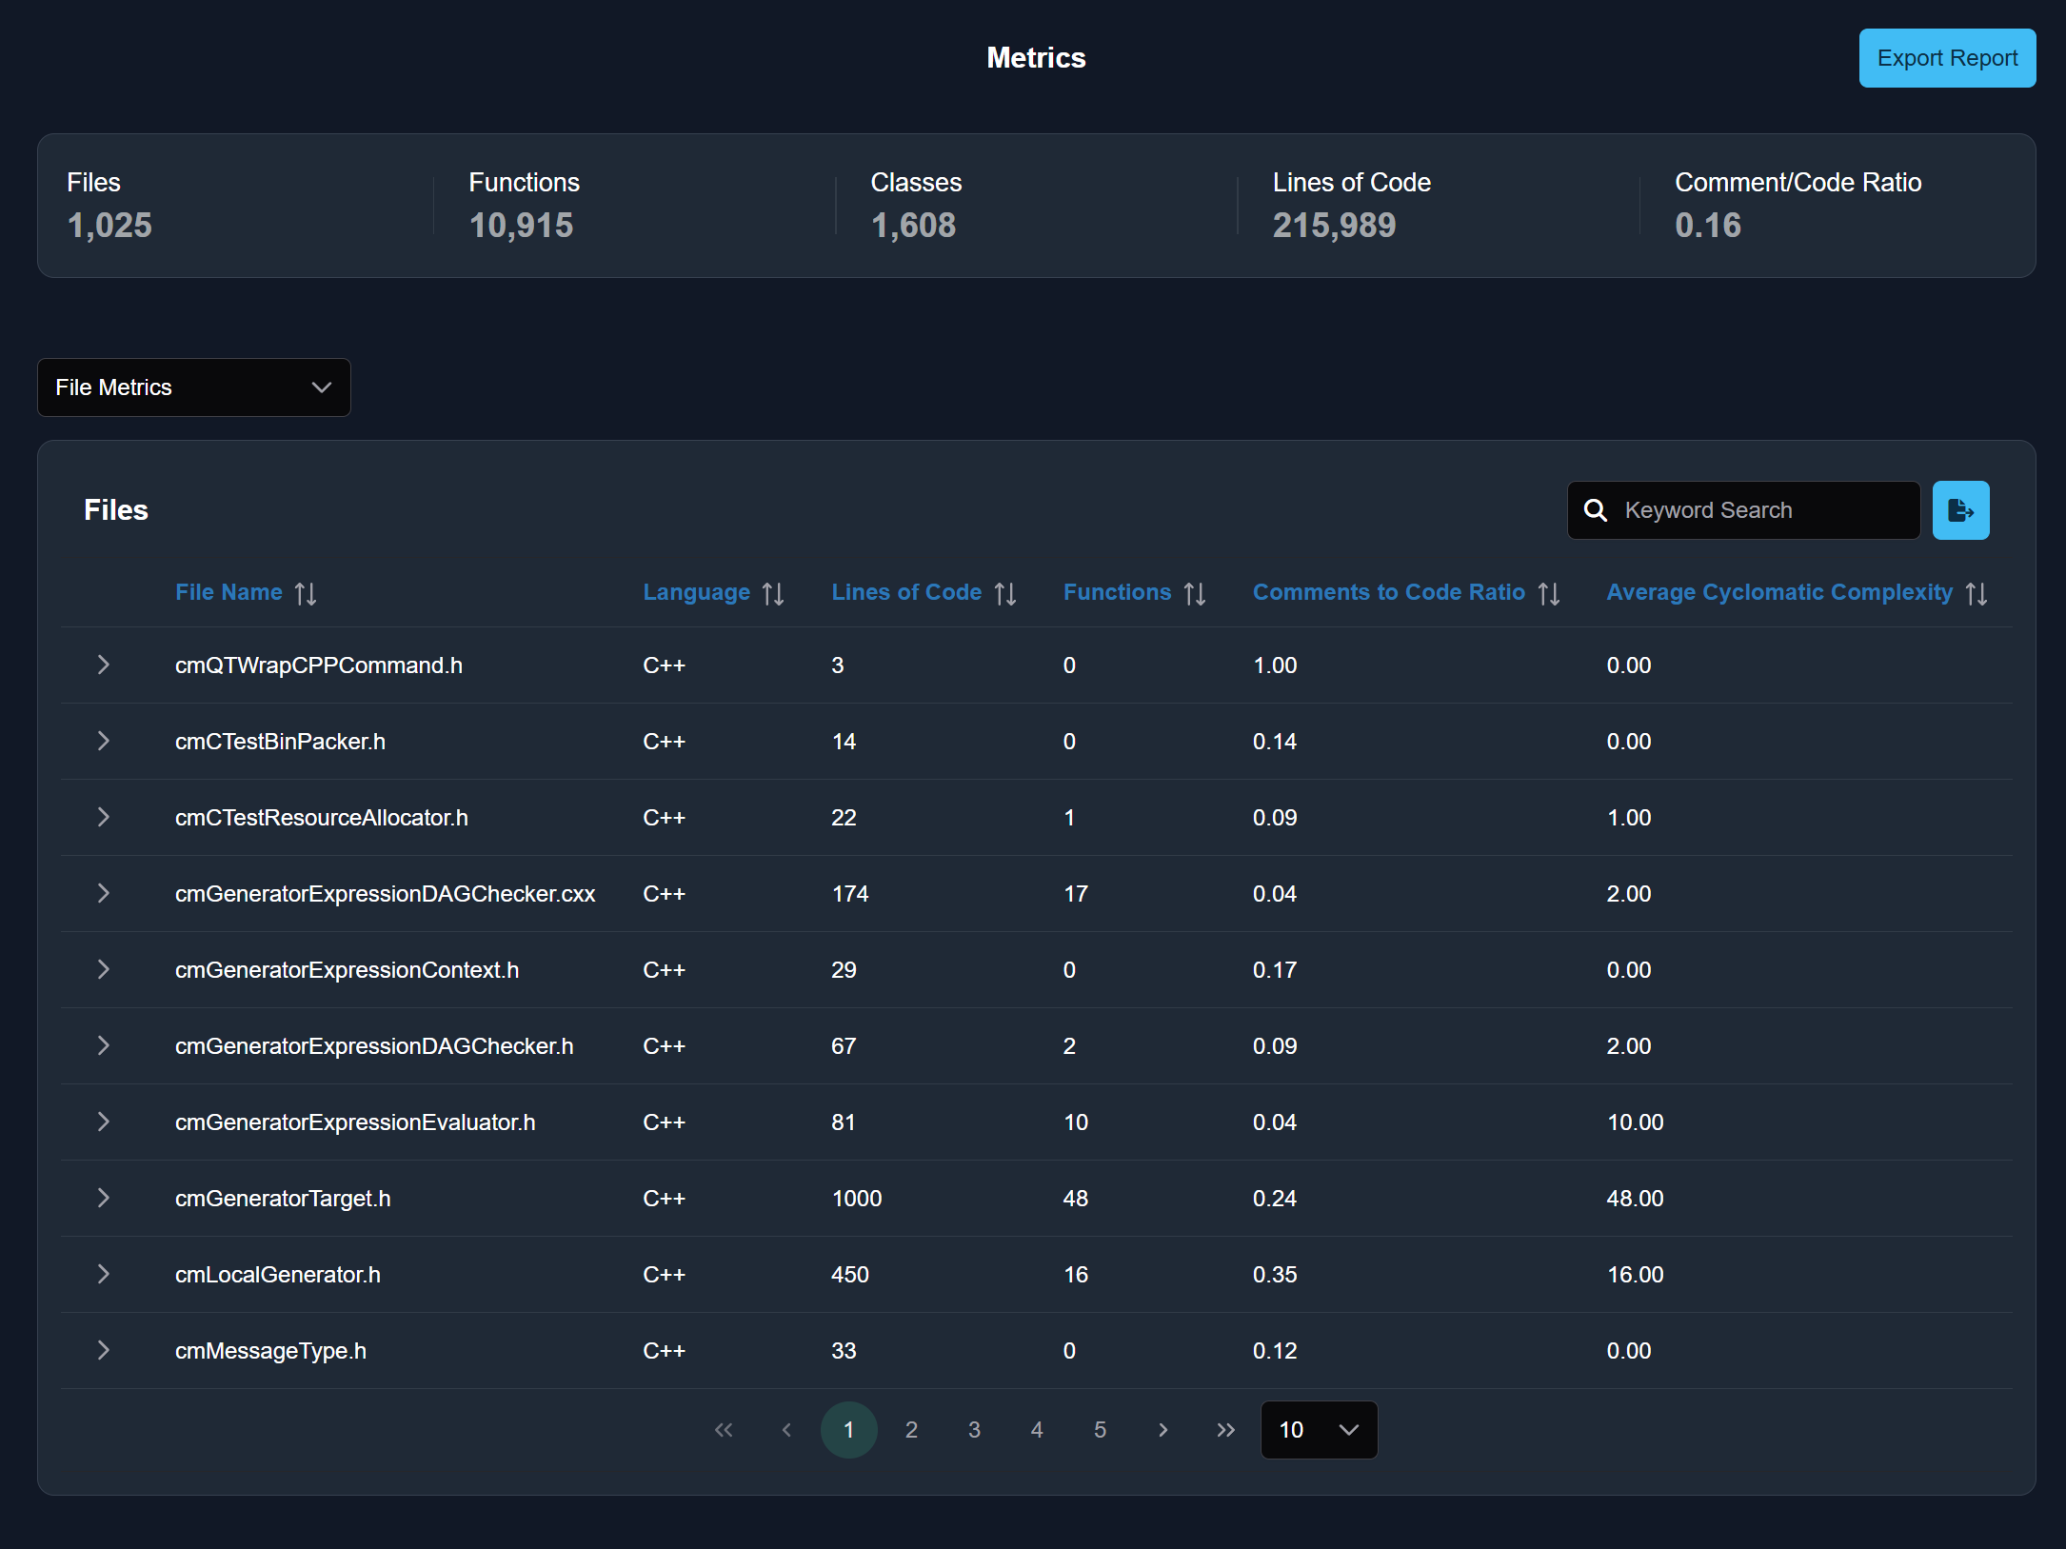Screen dimensions: 2066x1549
Task: Expand the cmGeneratorTarget.h row
Action: (x=104, y=1198)
